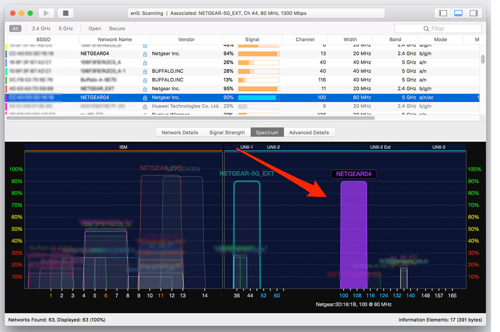Select the All filter toggle
The height and width of the screenshot is (332, 500).
point(15,29)
